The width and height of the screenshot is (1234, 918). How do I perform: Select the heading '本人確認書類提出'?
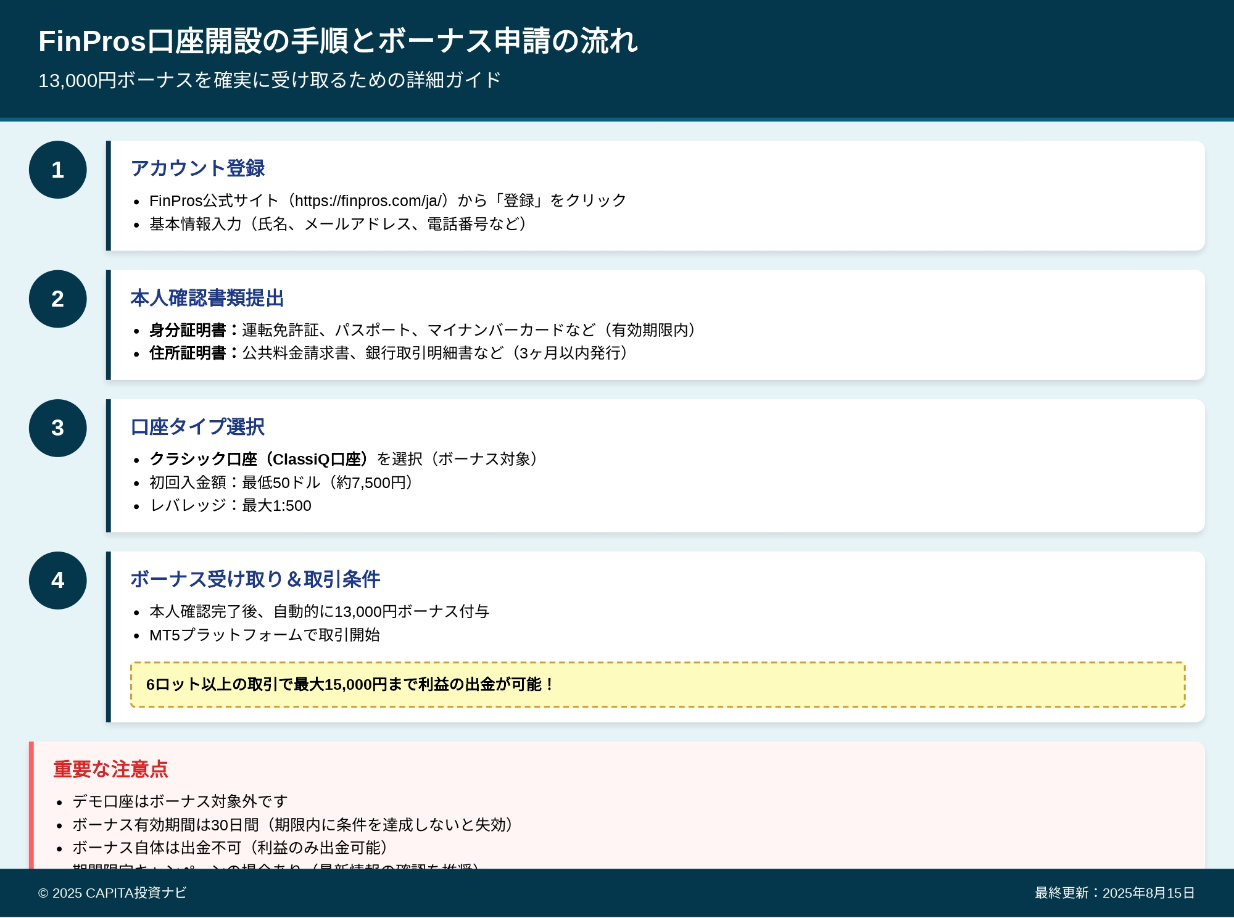coord(207,298)
